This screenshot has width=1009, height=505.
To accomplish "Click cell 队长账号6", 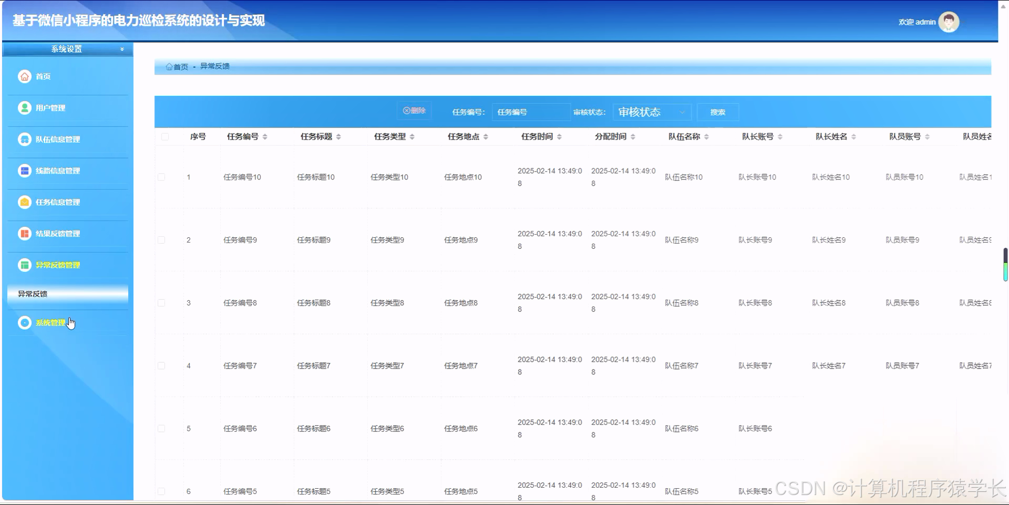I will point(755,428).
